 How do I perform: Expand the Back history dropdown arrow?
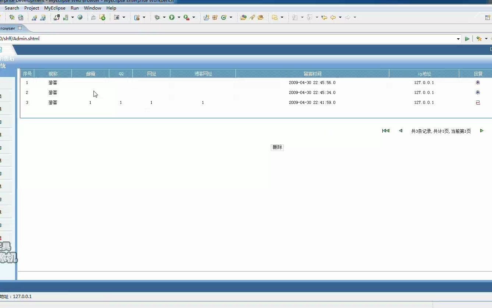(340, 17)
